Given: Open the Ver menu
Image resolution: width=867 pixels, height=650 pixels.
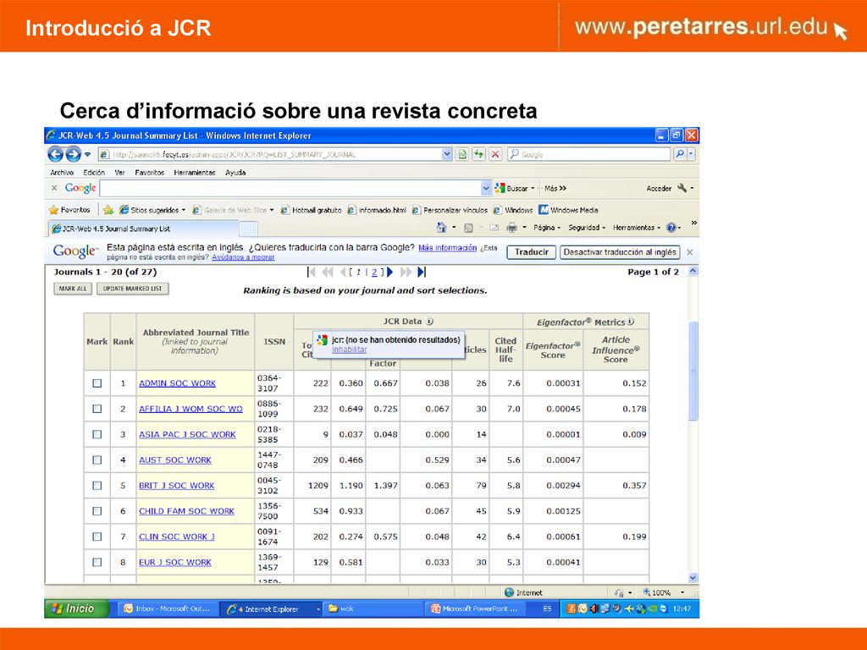Looking at the screenshot, I should click(119, 173).
